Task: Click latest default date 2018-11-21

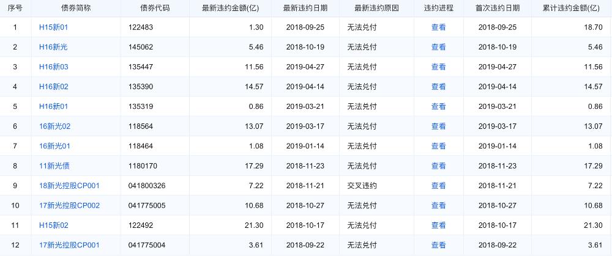Action: pos(305,186)
